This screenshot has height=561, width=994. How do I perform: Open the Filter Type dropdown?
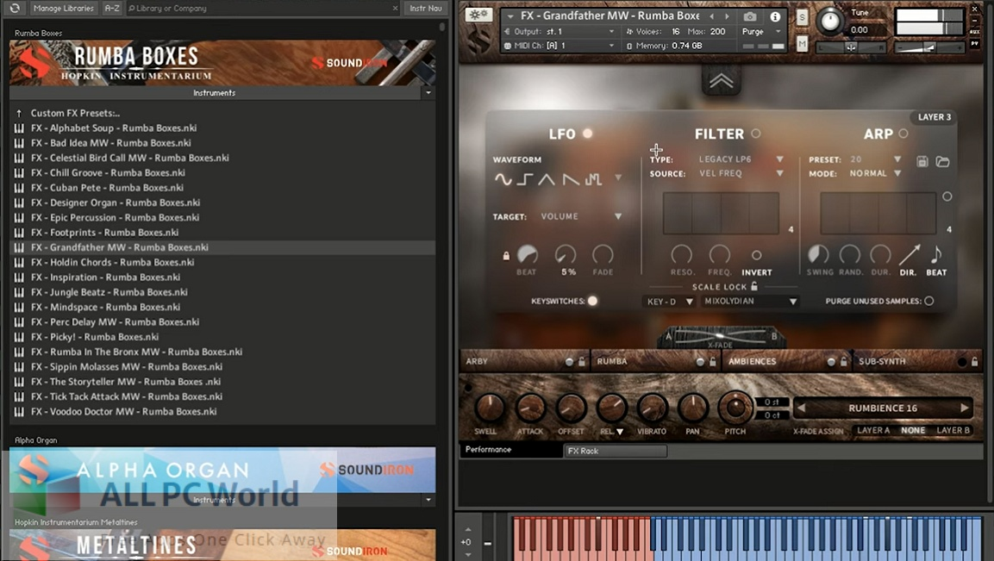click(x=779, y=159)
